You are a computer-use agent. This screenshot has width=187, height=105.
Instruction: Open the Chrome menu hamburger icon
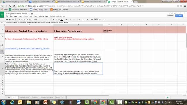click(185, 6)
